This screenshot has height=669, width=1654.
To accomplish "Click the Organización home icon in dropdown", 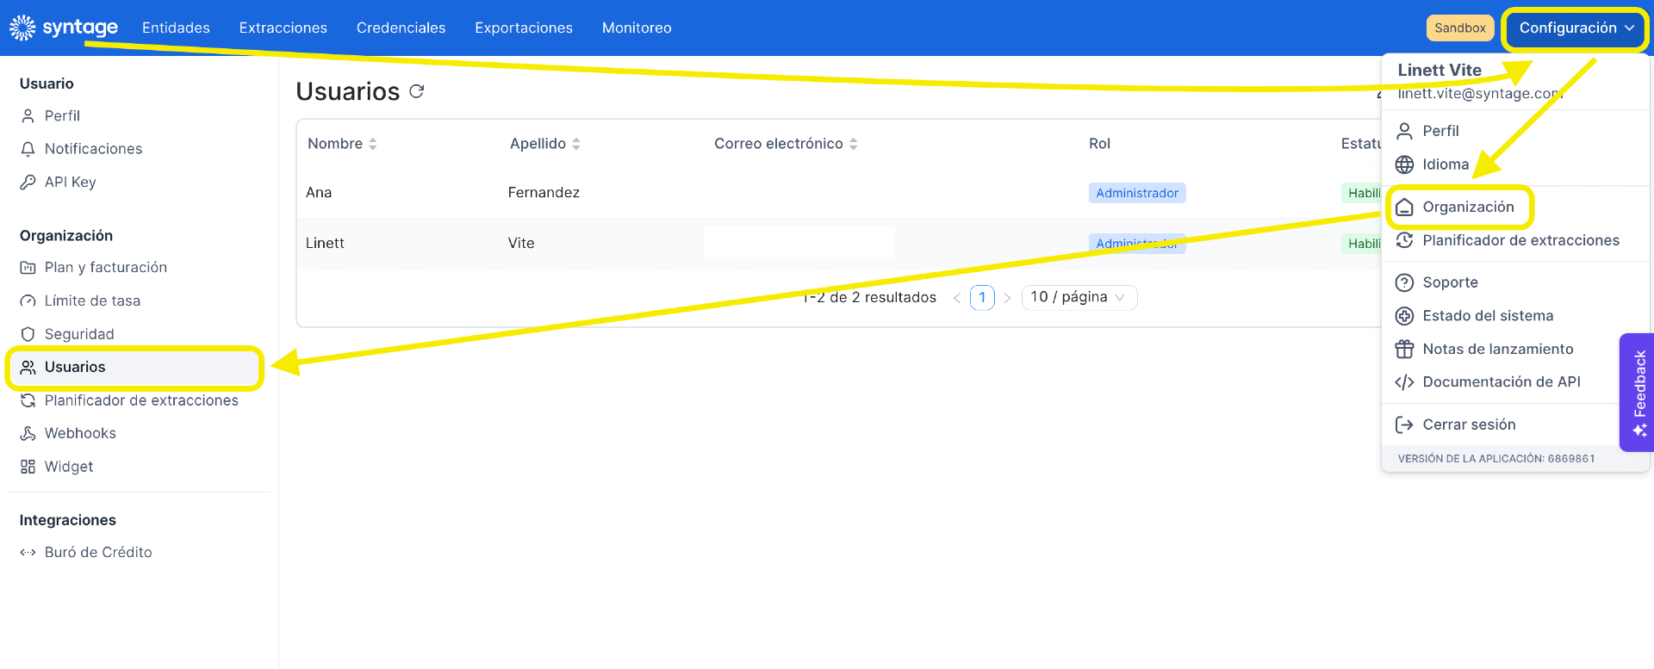I will tap(1404, 207).
